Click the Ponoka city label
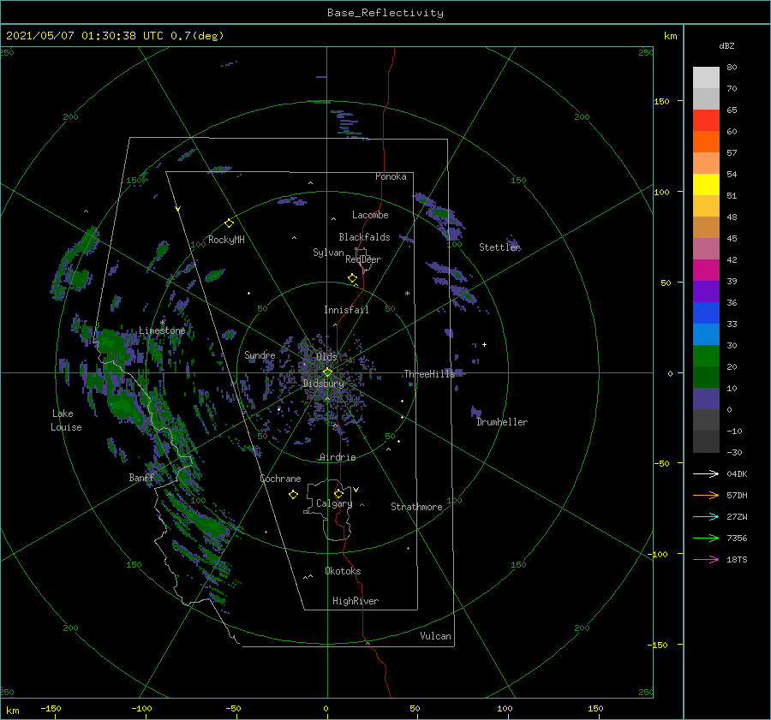The width and height of the screenshot is (771, 720). tap(391, 176)
